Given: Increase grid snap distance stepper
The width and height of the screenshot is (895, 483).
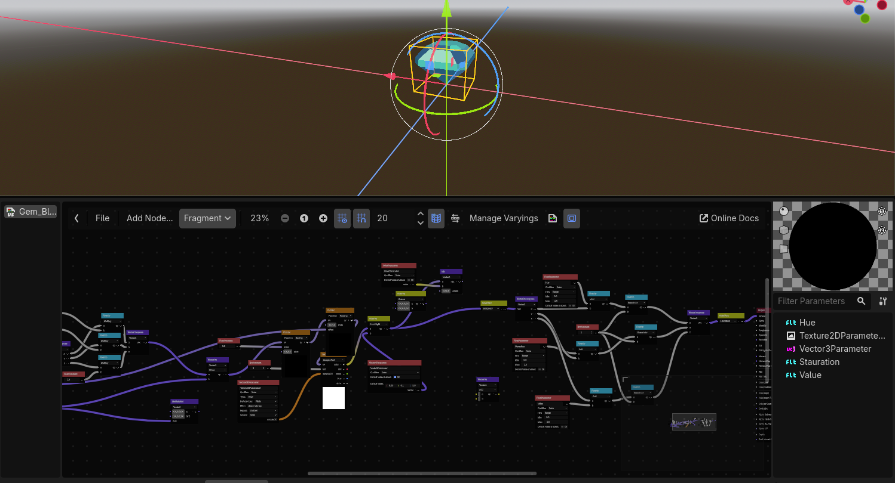Looking at the screenshot, I should coord(421,214).
